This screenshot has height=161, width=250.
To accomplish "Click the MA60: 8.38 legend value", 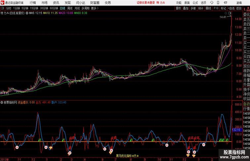I will pos(80,13).
